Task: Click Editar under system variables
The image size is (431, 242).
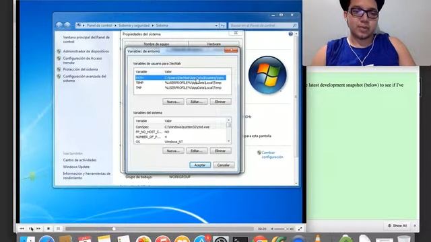Action: 197,151
